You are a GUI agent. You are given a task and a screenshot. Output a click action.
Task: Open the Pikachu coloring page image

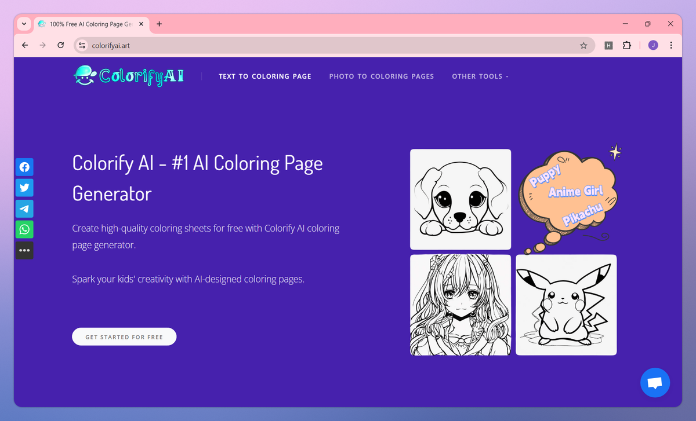pos(566,305)
